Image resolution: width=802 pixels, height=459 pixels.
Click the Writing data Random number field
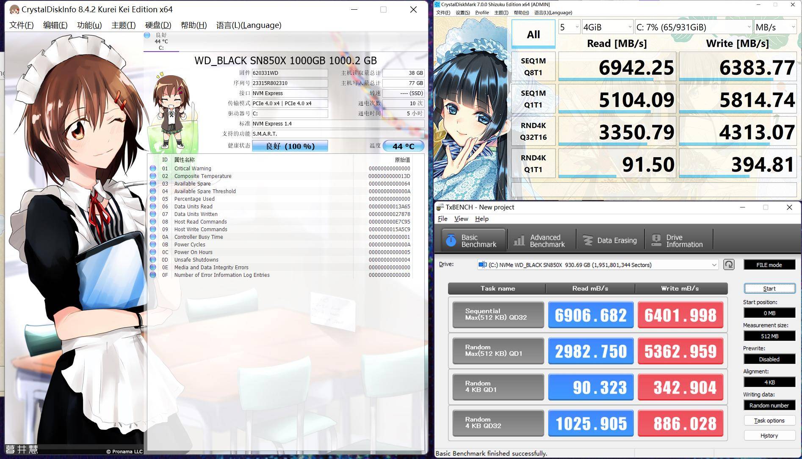click(769, 405)
